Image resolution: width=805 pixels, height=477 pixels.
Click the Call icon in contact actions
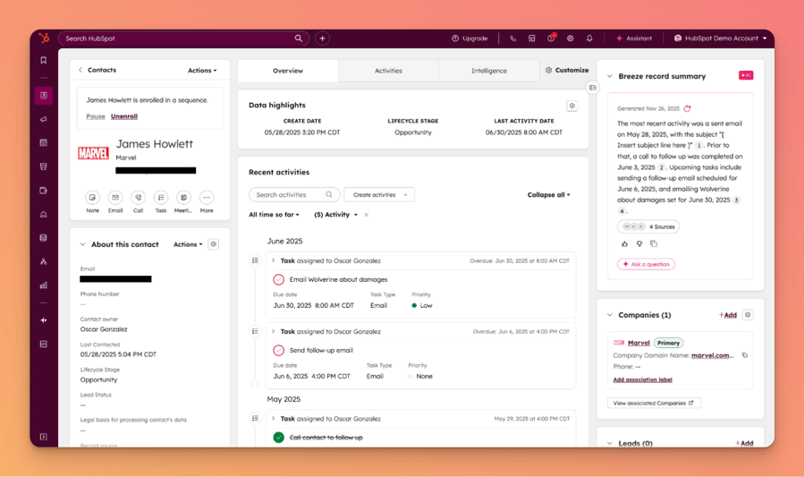pos(138,198)
